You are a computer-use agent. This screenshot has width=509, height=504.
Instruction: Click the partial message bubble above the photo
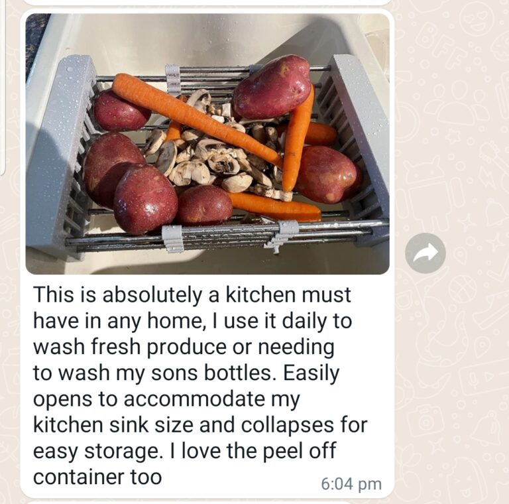pyautogui.click(x=207, y=2)
